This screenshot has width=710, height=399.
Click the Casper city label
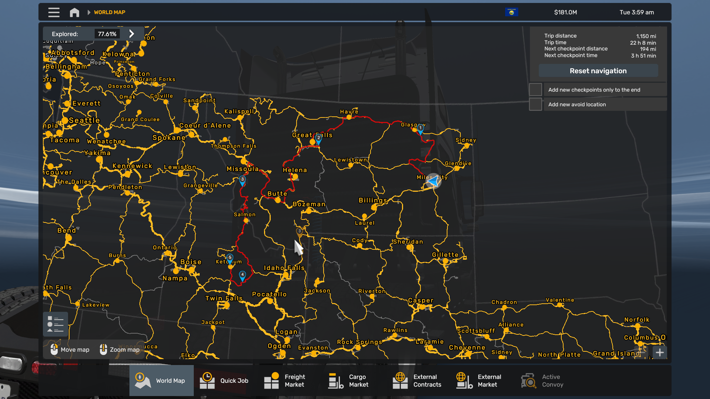click(421, 300)
